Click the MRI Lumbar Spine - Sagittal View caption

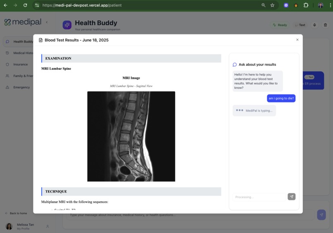[131, 86]
